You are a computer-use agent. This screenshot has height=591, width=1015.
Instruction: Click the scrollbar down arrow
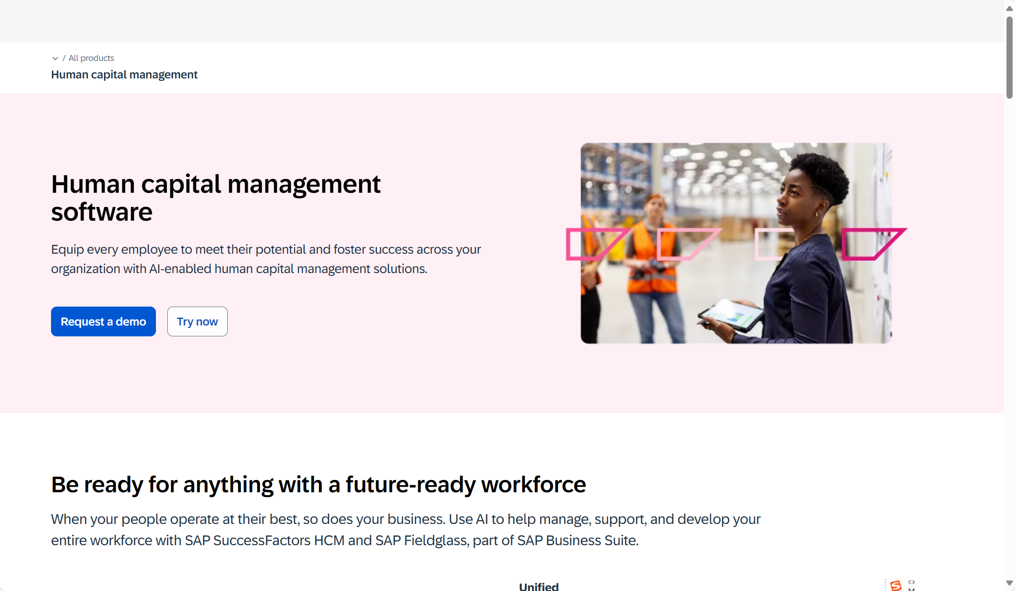1009,583
